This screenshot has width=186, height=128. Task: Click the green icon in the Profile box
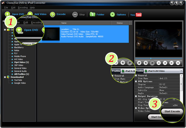click(x=146, y=71)
